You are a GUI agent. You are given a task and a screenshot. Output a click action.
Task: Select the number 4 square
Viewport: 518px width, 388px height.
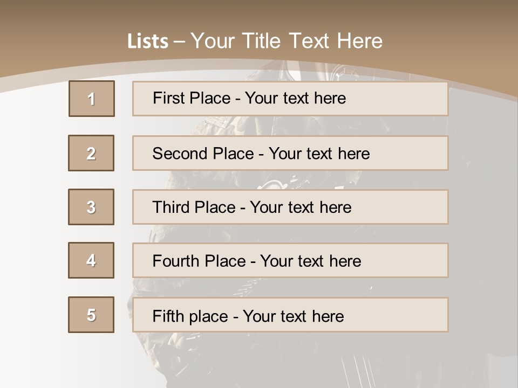click(91, 260)
